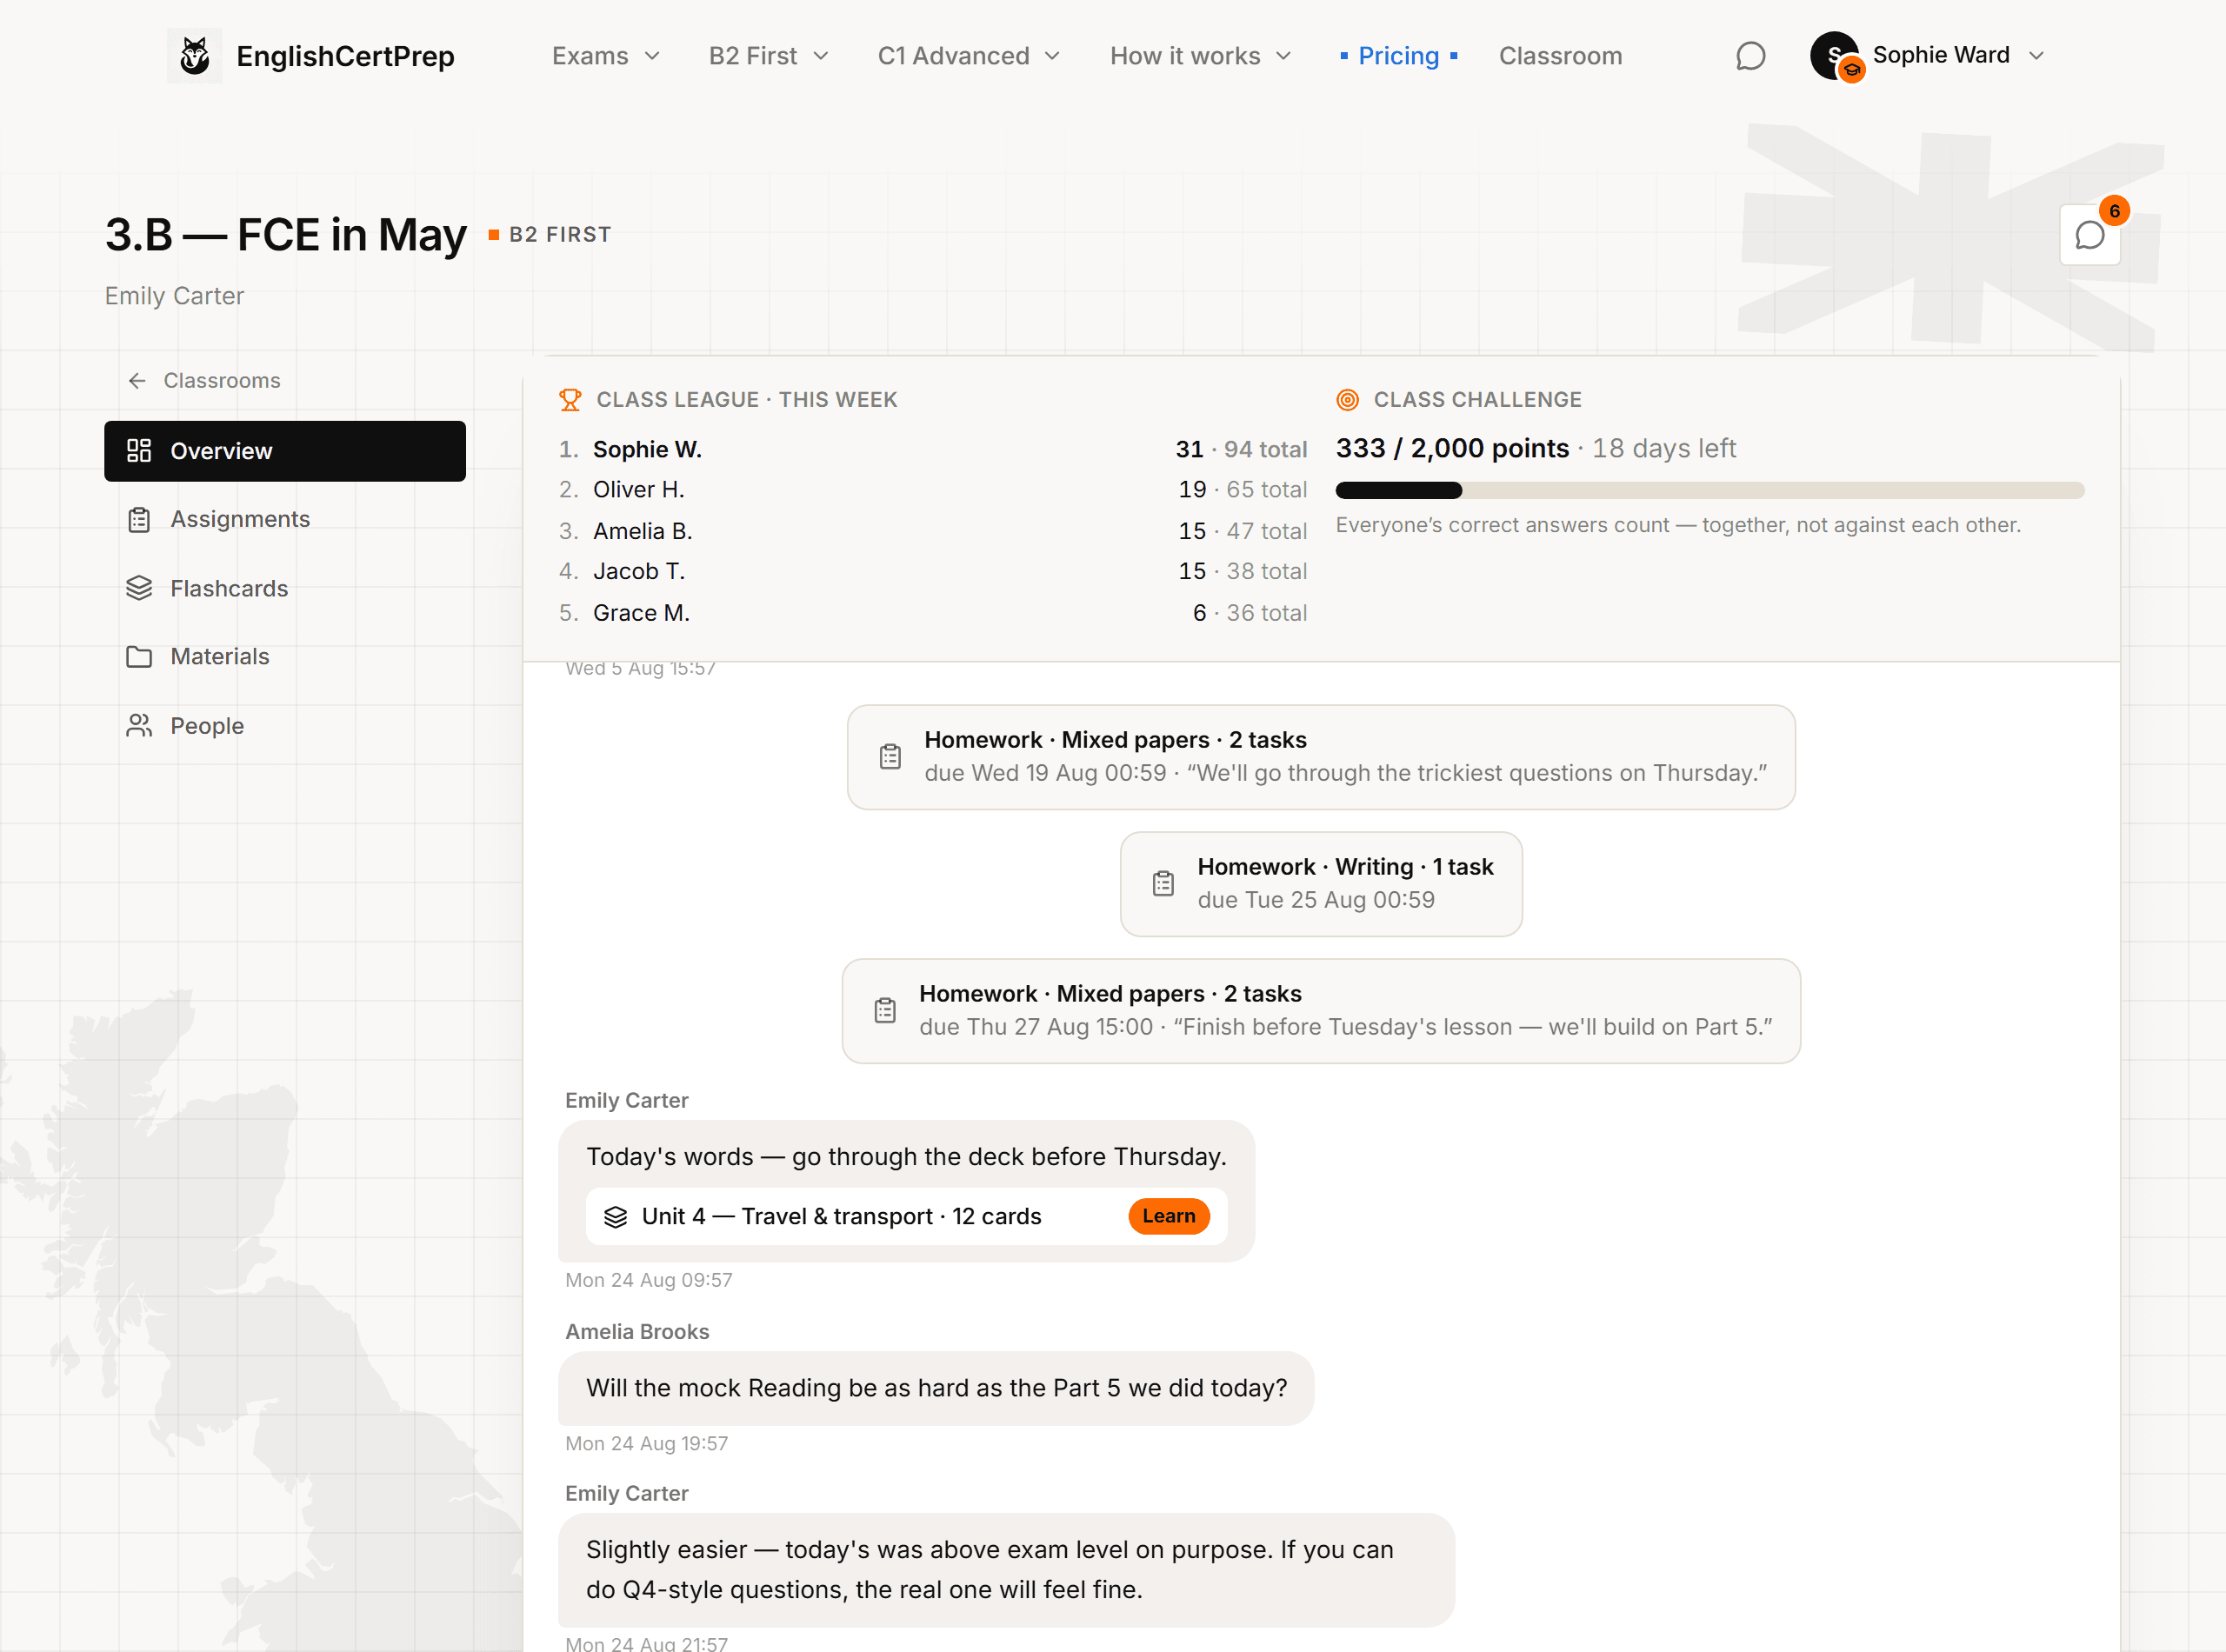Click clipboard icon on homework due Wed 19 Aug
Viewport: 2226px width, 1652px height.
point(890,757)
